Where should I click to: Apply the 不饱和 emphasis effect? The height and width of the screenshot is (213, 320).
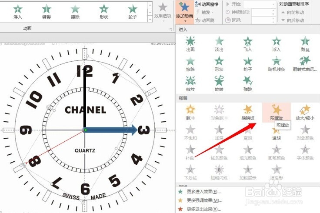tap(190, 133)
